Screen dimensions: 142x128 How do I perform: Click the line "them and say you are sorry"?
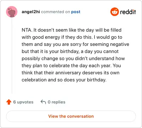75,44
